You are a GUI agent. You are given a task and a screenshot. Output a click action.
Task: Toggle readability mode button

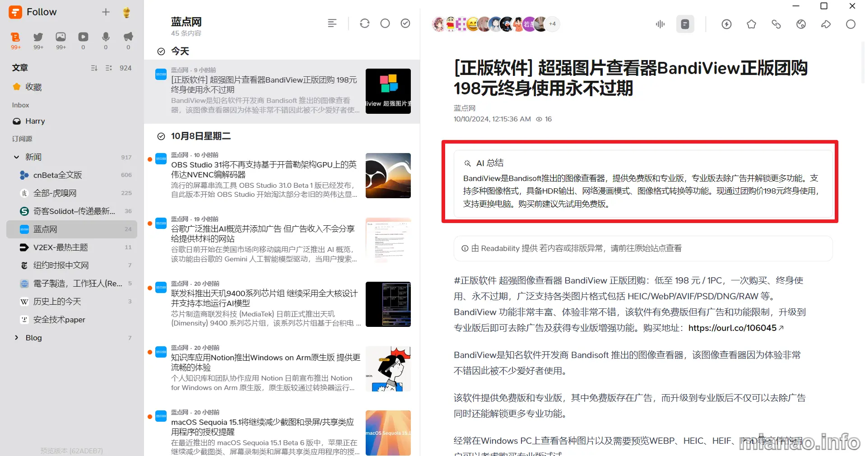(x=685, y=24)
